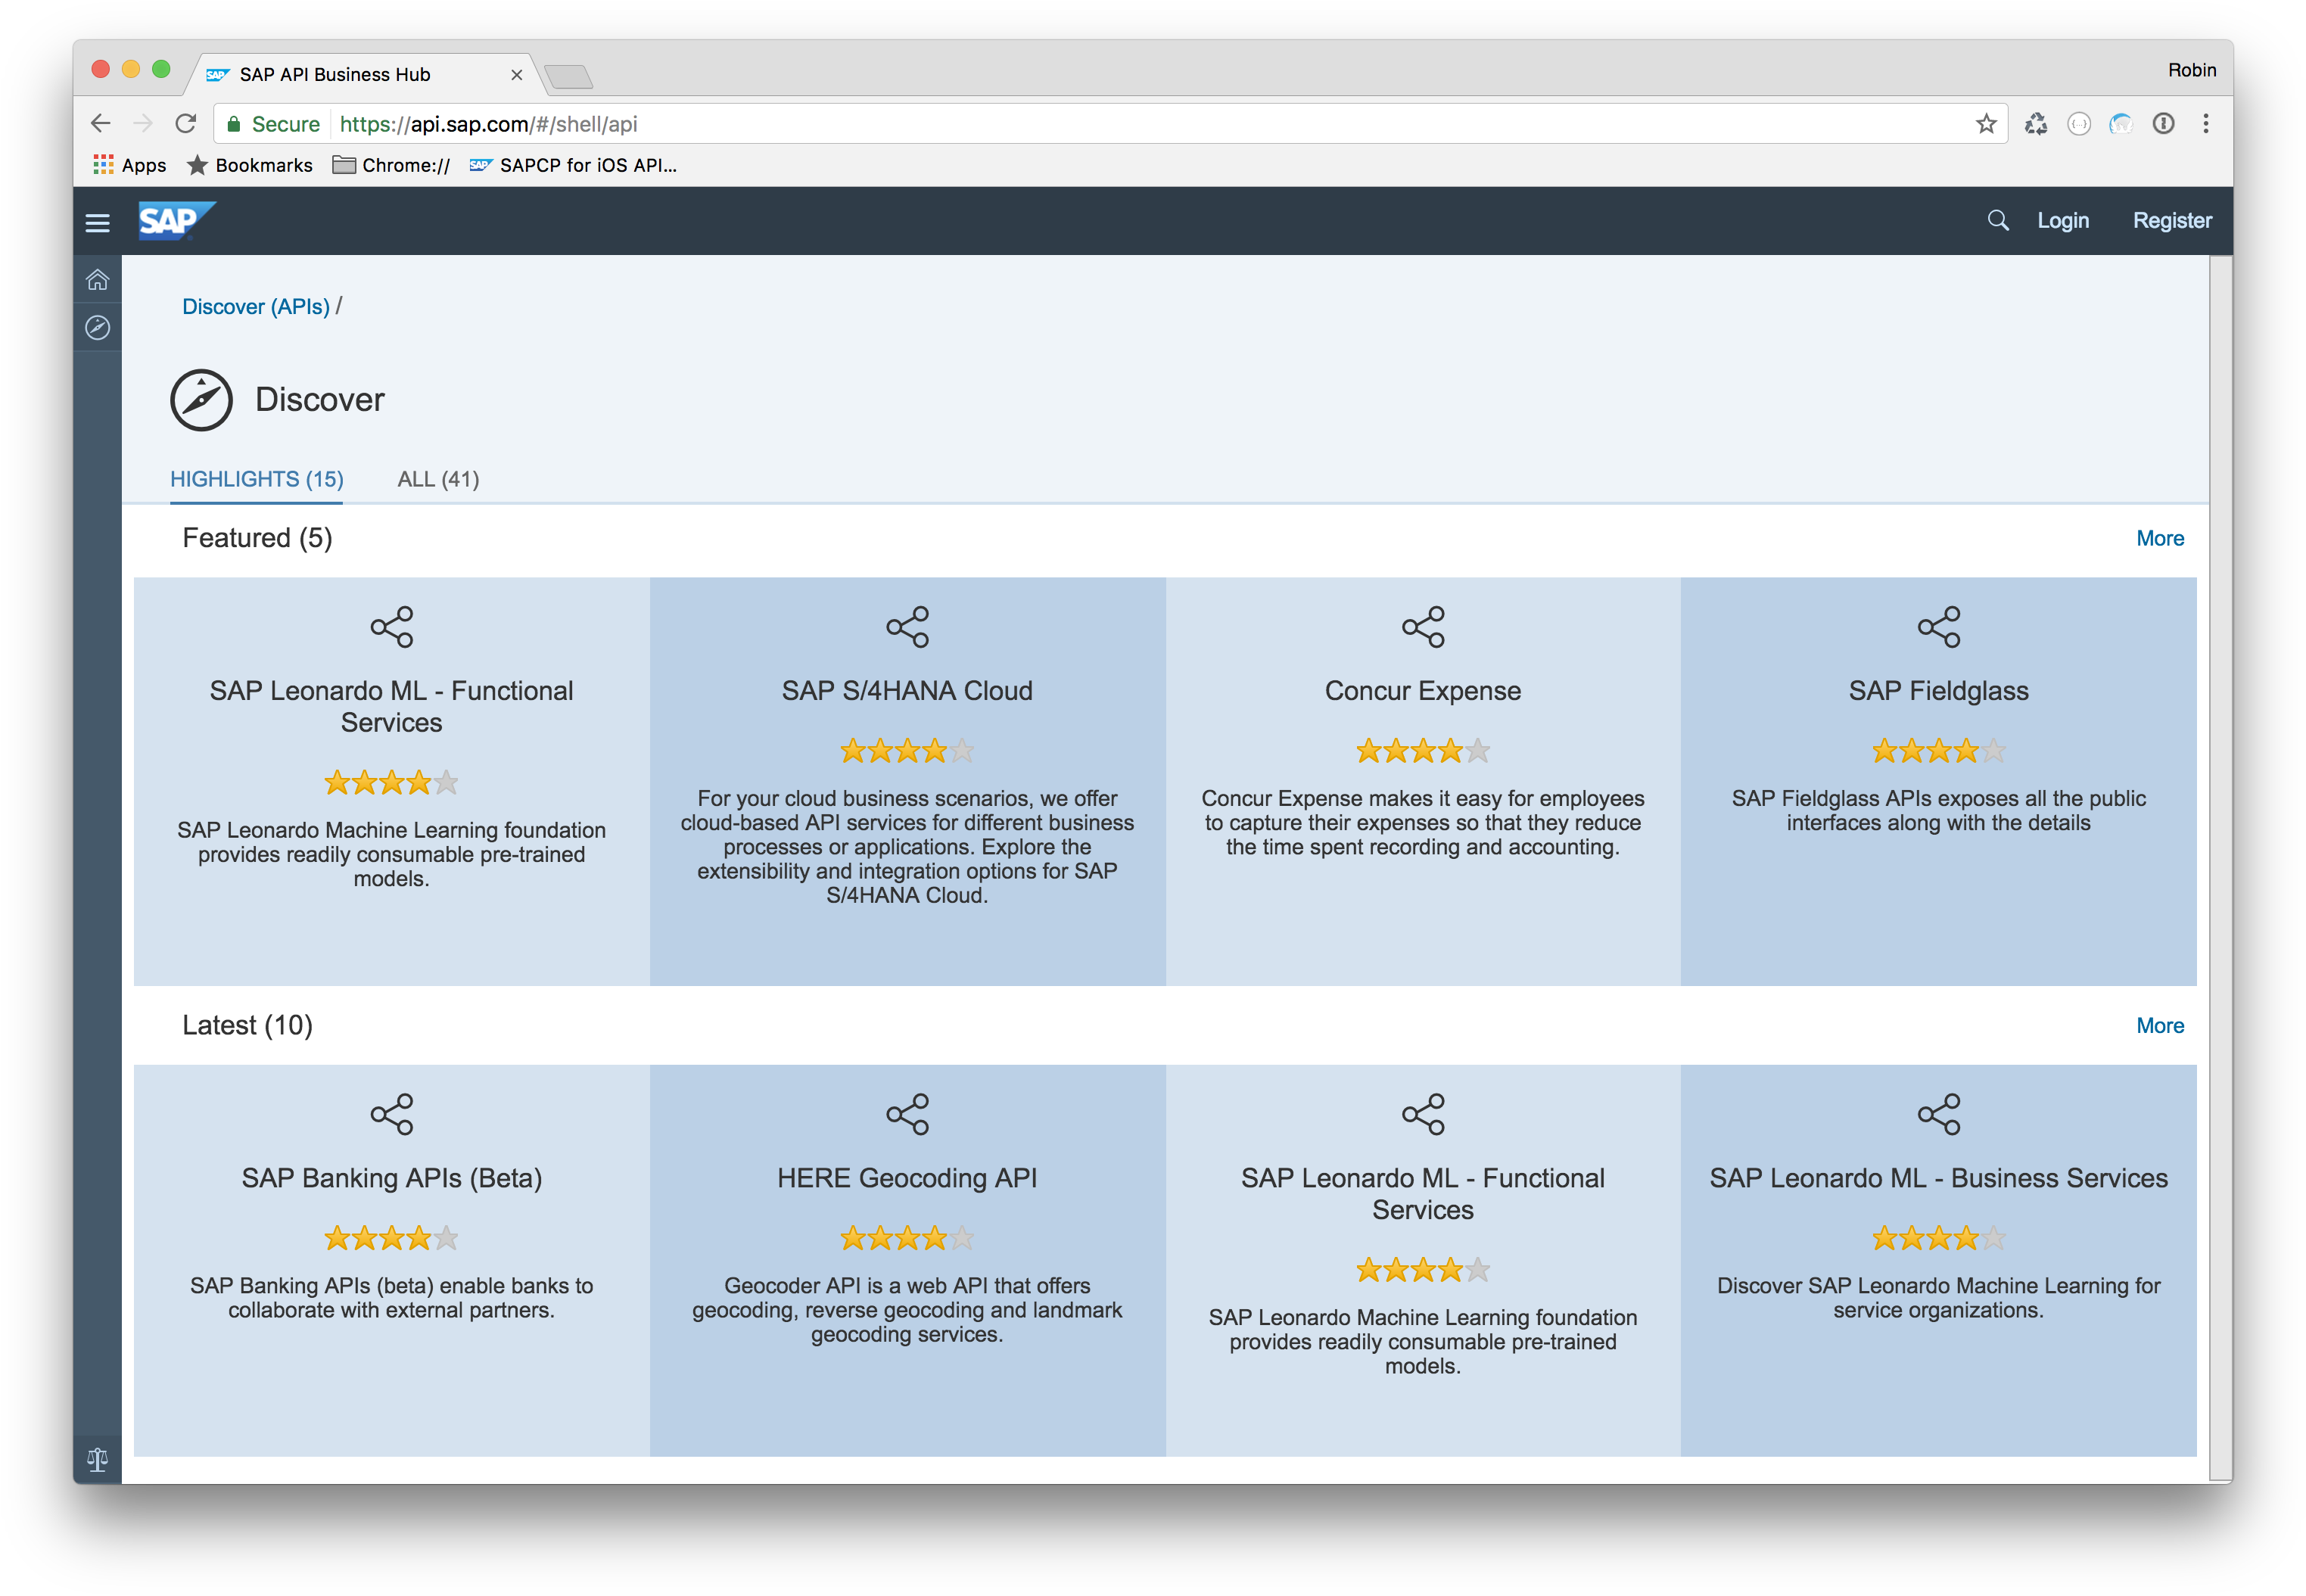Click the share icon on SAP Fieldglass card
Screen dimensions: 2306x1596
[1939, 627]
